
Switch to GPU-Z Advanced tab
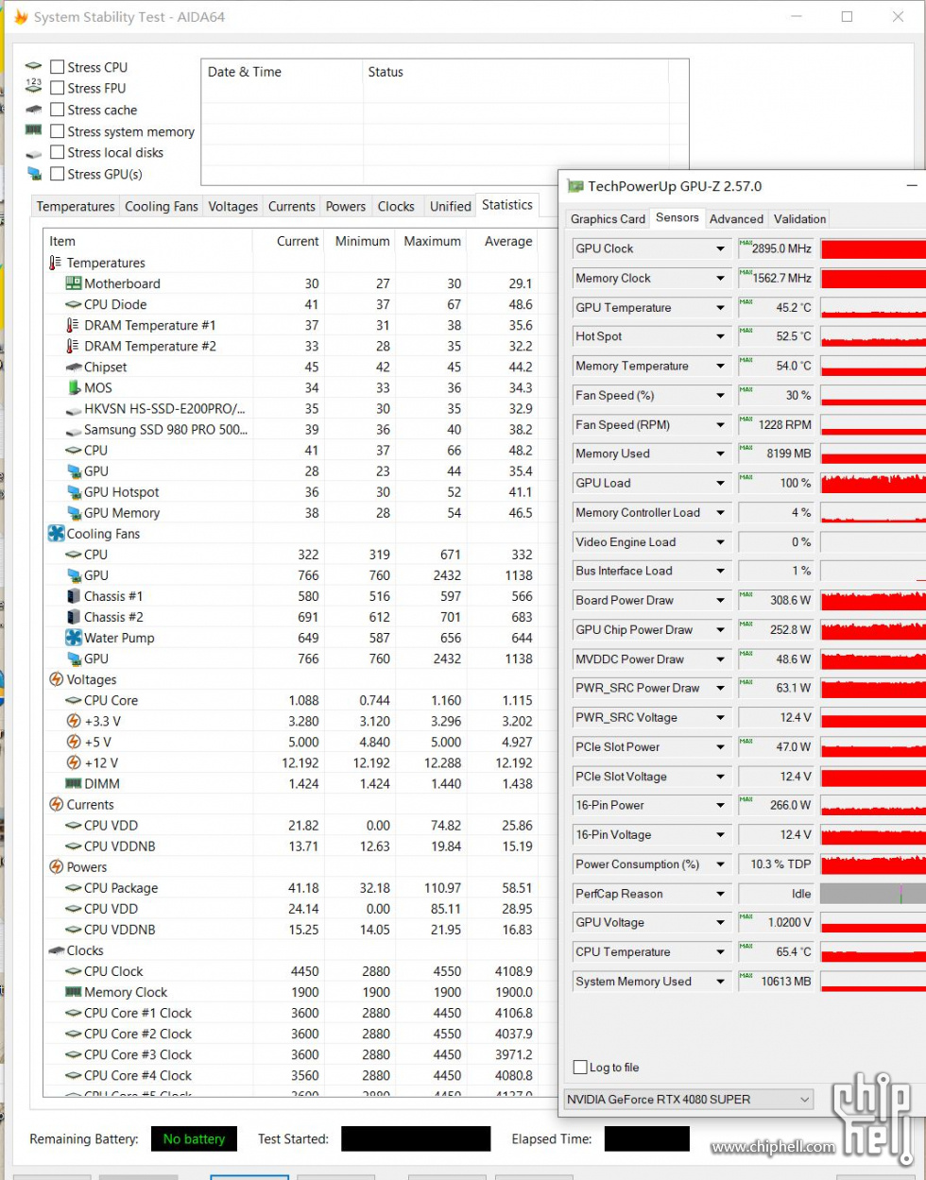[736, 219]
